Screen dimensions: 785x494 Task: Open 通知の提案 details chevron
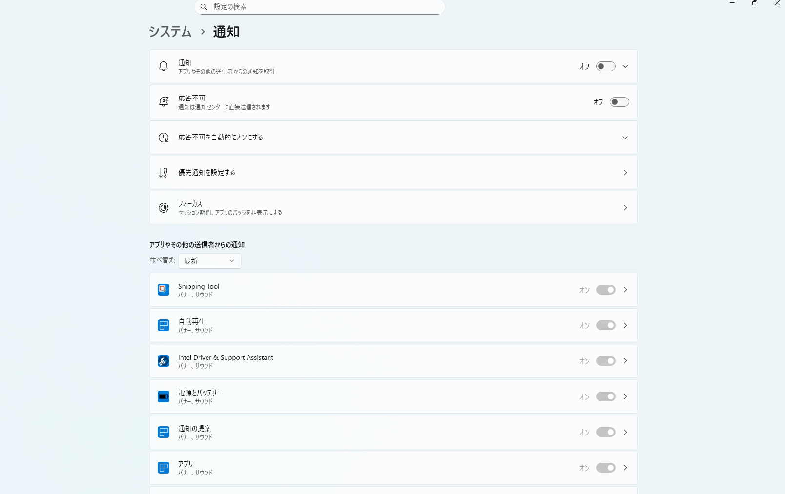(x=625, y=432)
